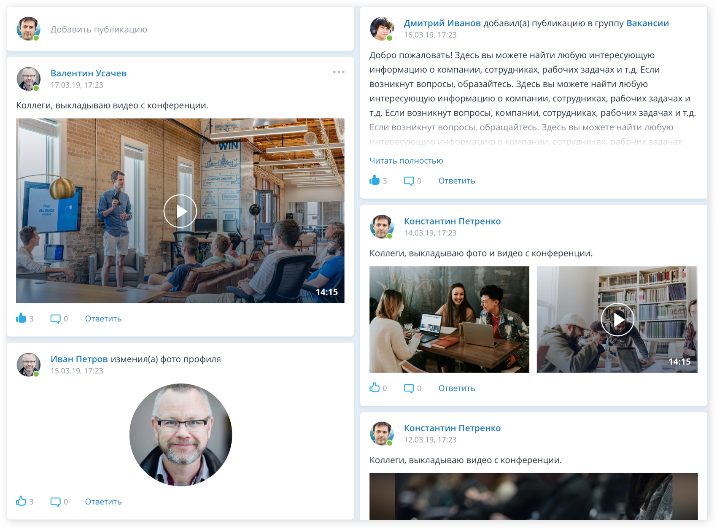Open comments on Дмитрий Иванов's post
Viewport: 717px width, 529px height.
click(409, 181)
